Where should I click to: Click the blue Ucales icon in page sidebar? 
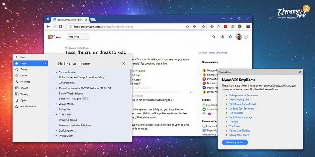click(204, 88)
